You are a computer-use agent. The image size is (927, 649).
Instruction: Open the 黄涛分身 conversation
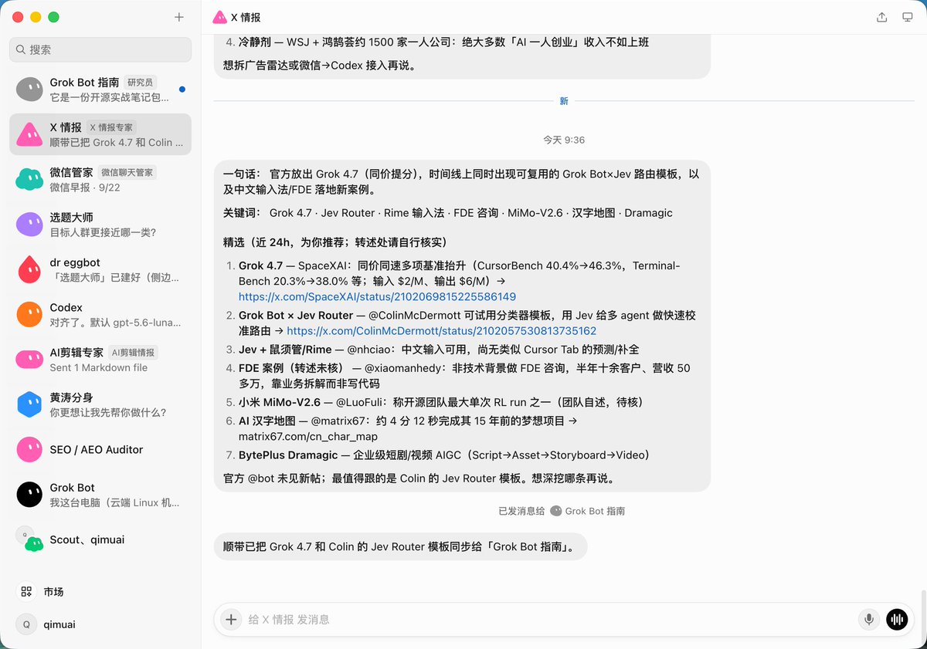pyautogui.click(x=100, y=404)
